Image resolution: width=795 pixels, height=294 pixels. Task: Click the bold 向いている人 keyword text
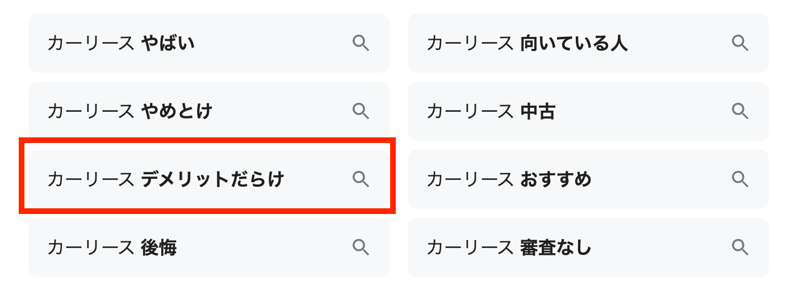point(574,44)
